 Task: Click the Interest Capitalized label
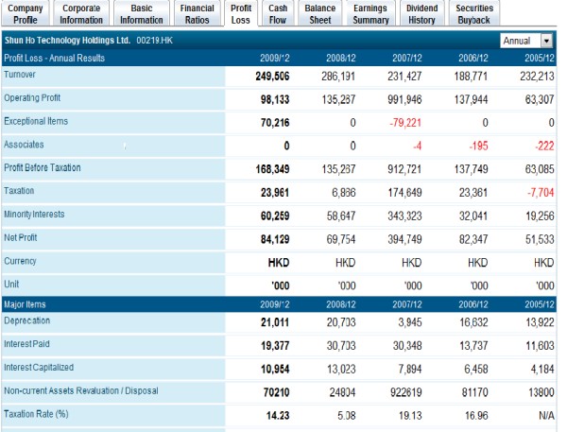39,368
